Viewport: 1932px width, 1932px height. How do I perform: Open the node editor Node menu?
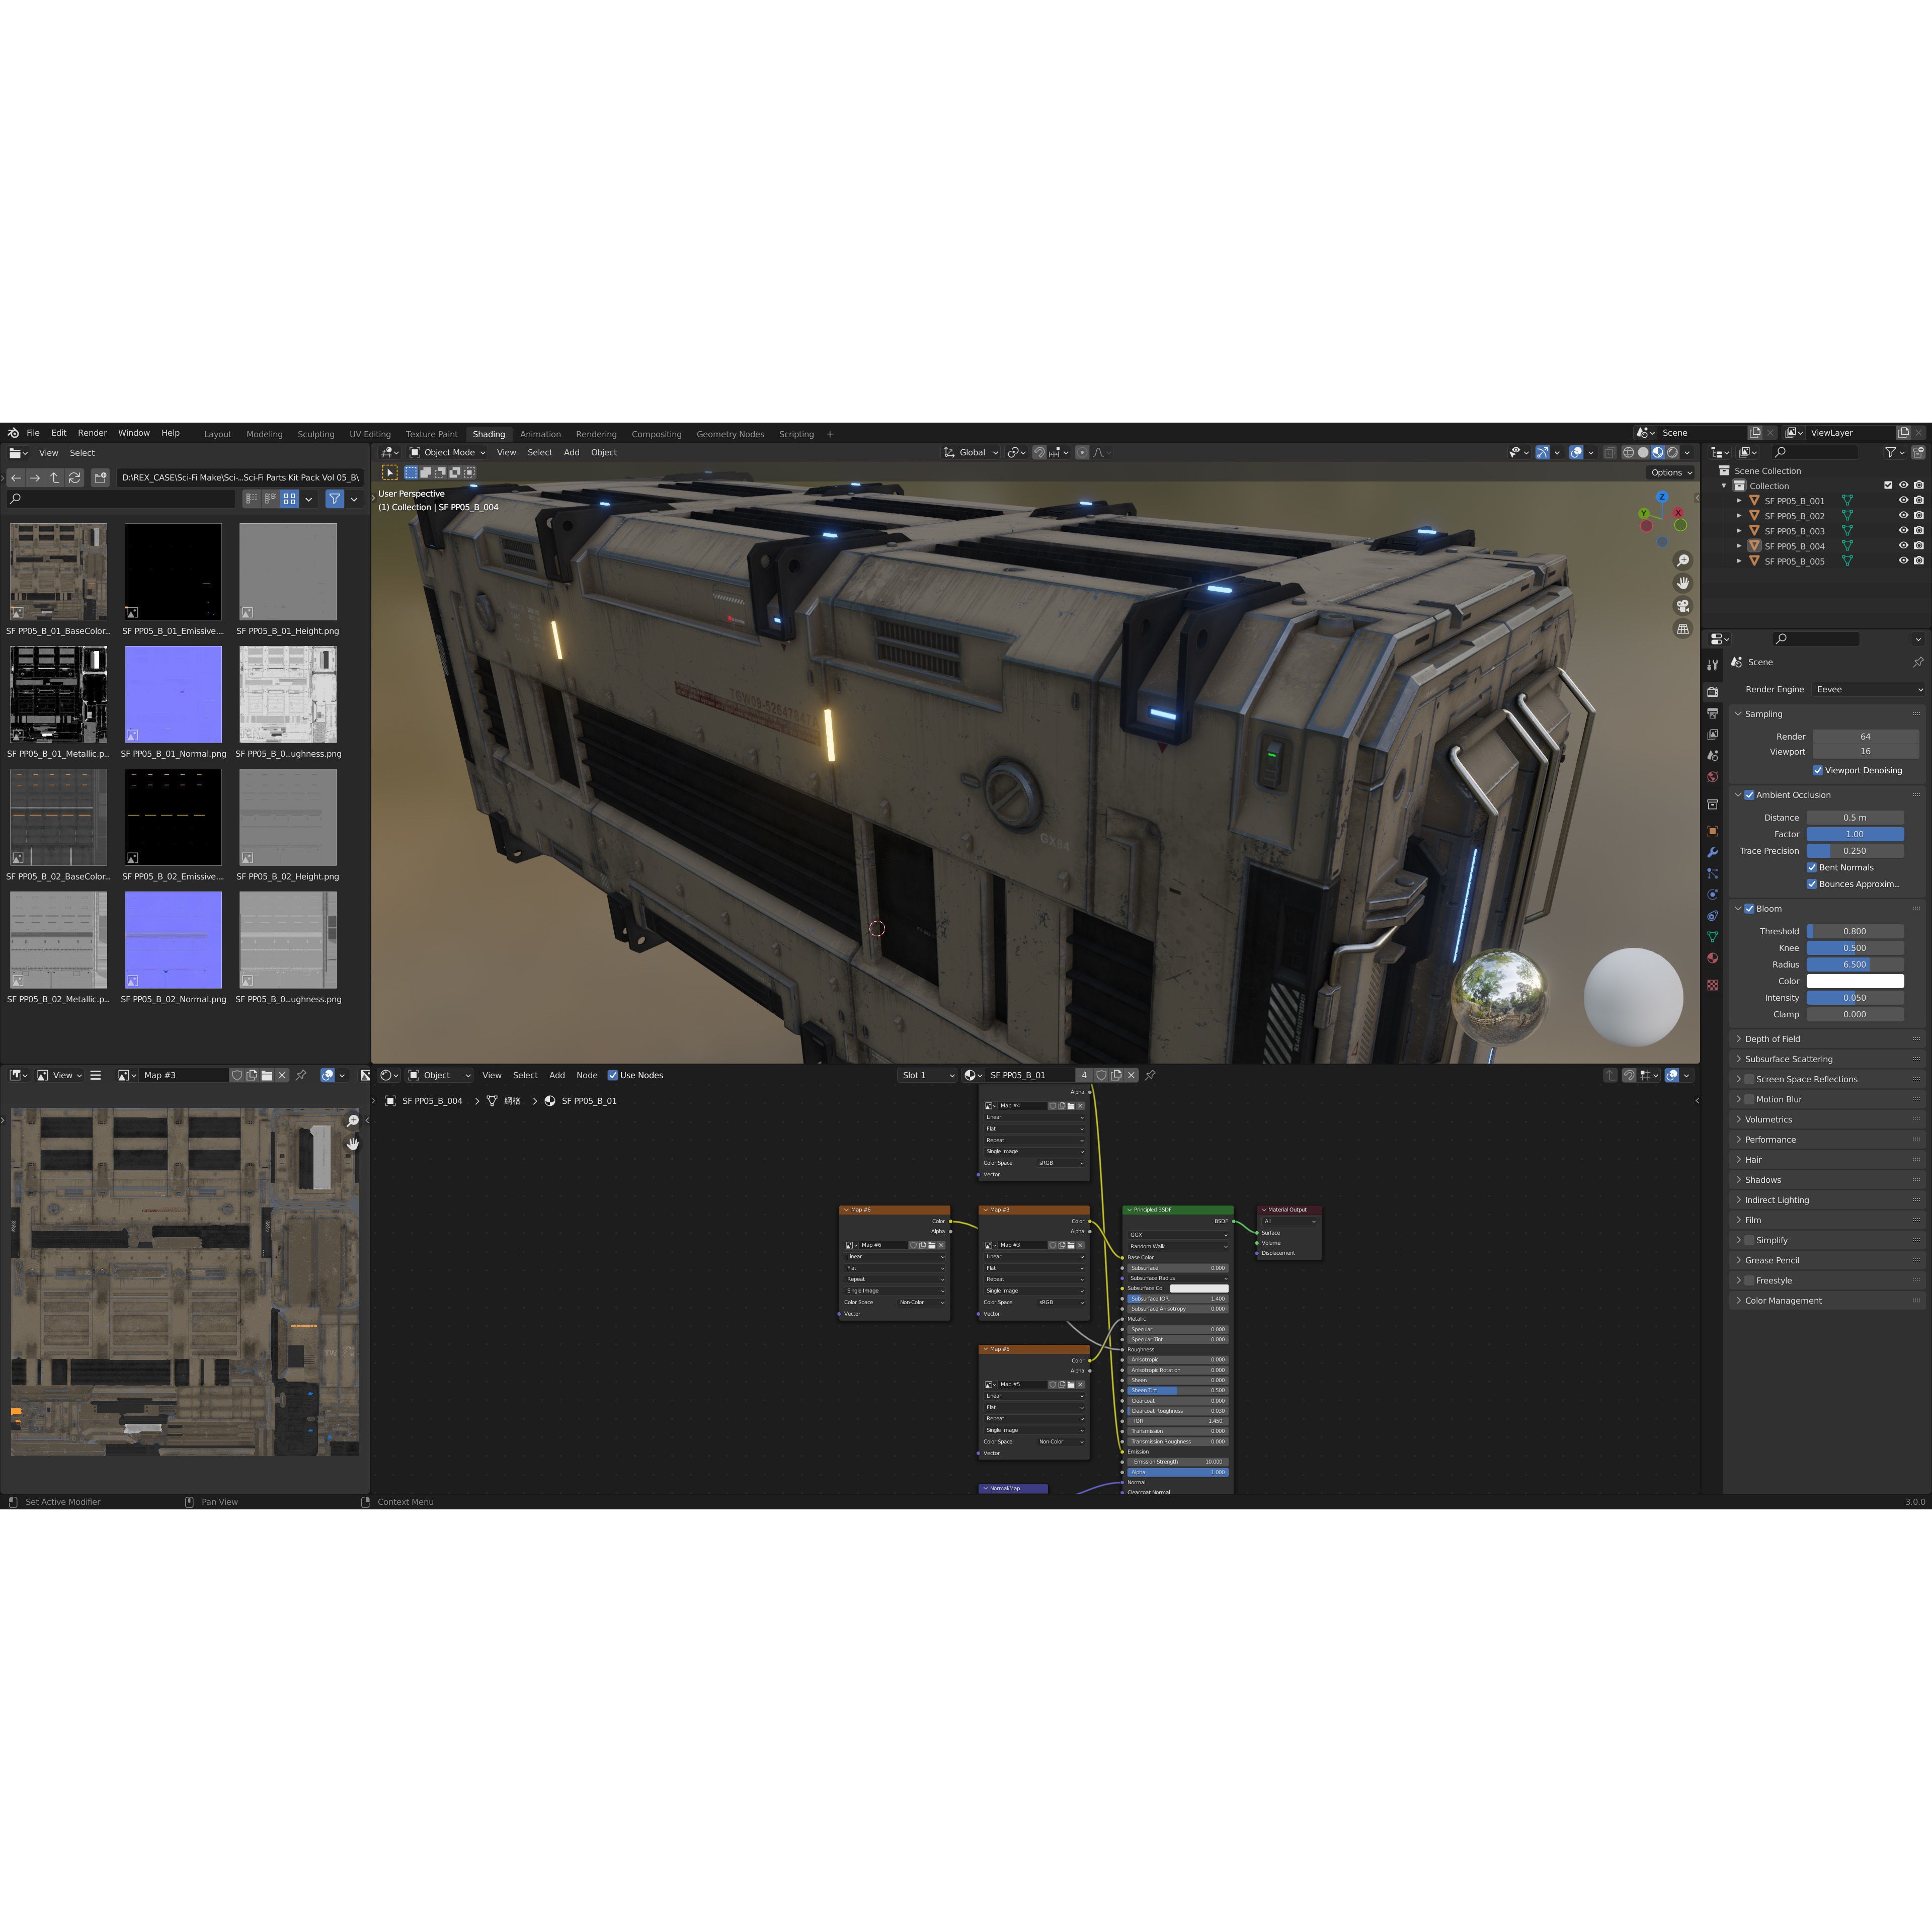(x=587, y=1076)
